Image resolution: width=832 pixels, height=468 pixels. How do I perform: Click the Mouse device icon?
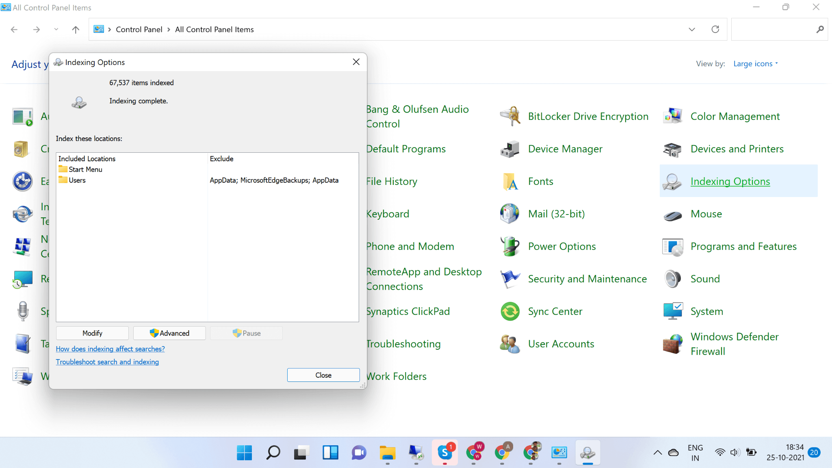tap(672, 214)
